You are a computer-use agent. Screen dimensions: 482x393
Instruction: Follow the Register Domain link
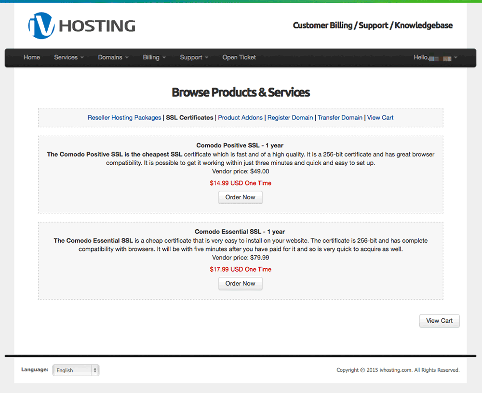pyautogui.click(x=290, y=118)
